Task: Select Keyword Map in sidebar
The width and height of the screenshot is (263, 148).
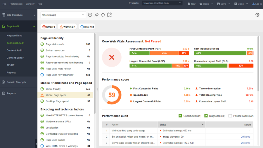Action: (14, 35)
